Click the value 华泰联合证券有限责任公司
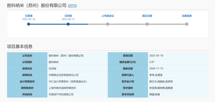The width and height of the screenshot is (215, 102). [63, 75]
